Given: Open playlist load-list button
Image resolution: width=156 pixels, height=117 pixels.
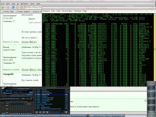Looking at the screenshot, I should pos(66,112).
